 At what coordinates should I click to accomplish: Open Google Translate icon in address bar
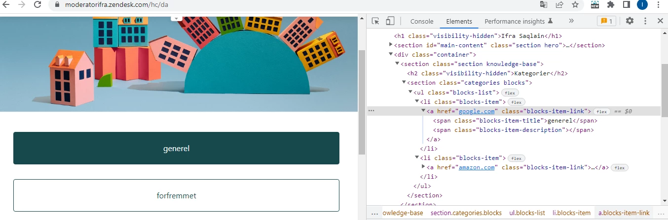click(544, 4)
